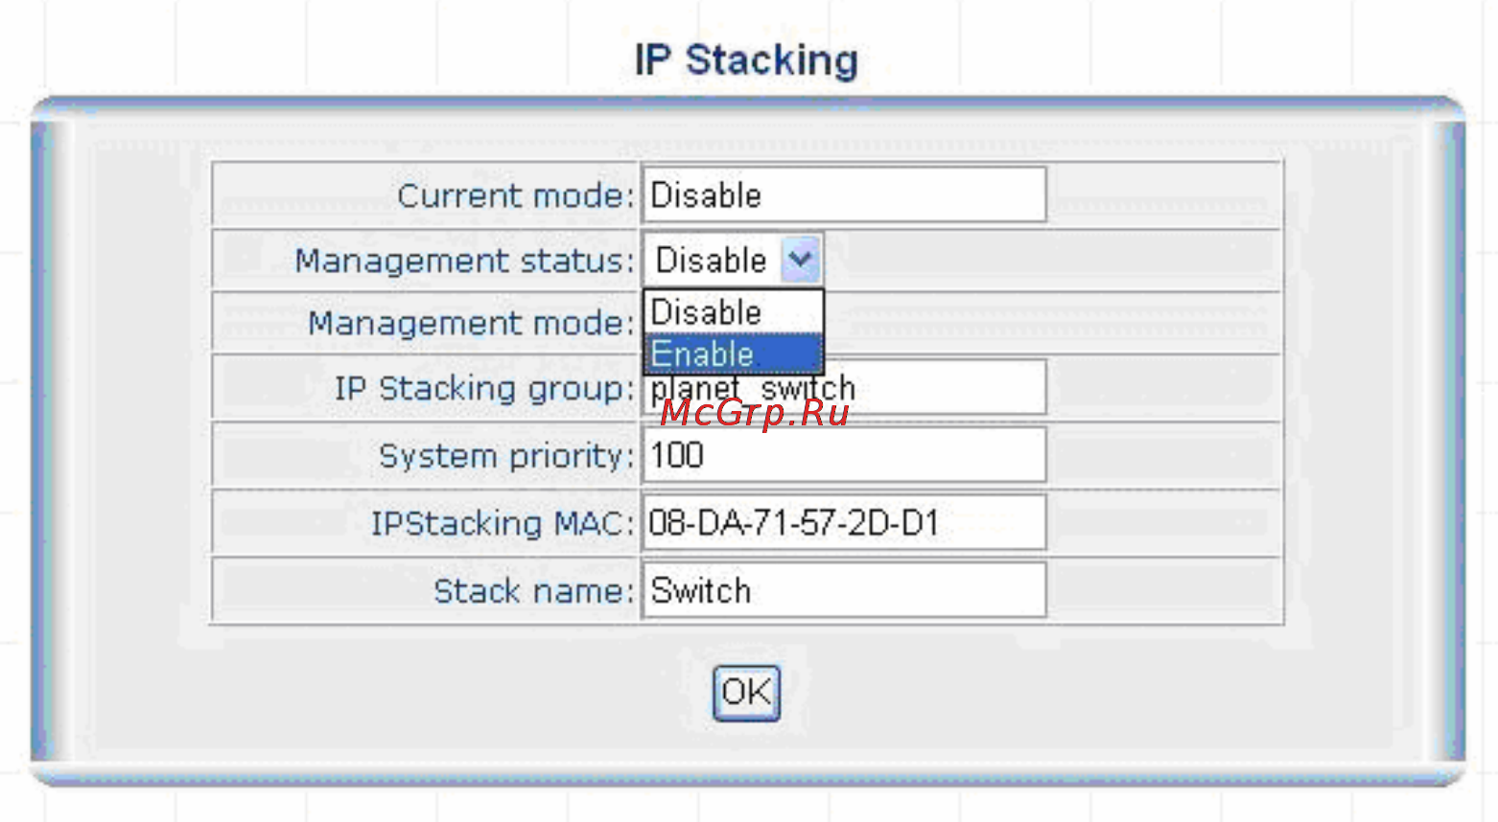Click the IP Stacking group label
The width and height of the screenshot is (1498, 822).
tap(484, 389)
